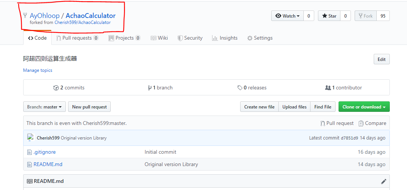Open the README.md file in file list

click(x=48, y=164)
